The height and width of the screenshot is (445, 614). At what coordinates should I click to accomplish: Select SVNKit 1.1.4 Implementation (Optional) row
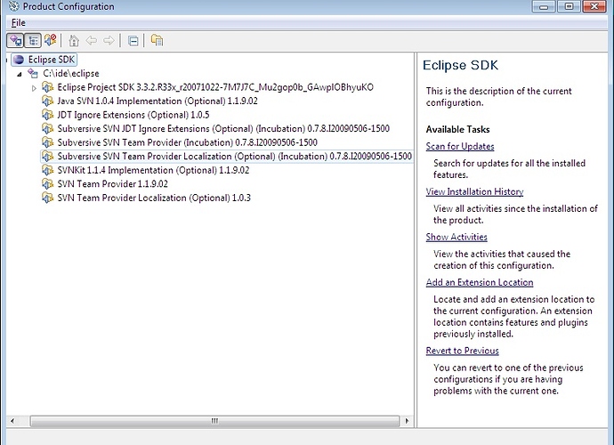(x=153, y=170)
